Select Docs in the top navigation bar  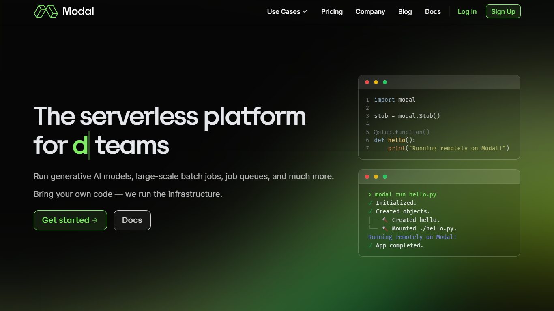point(433,11)
